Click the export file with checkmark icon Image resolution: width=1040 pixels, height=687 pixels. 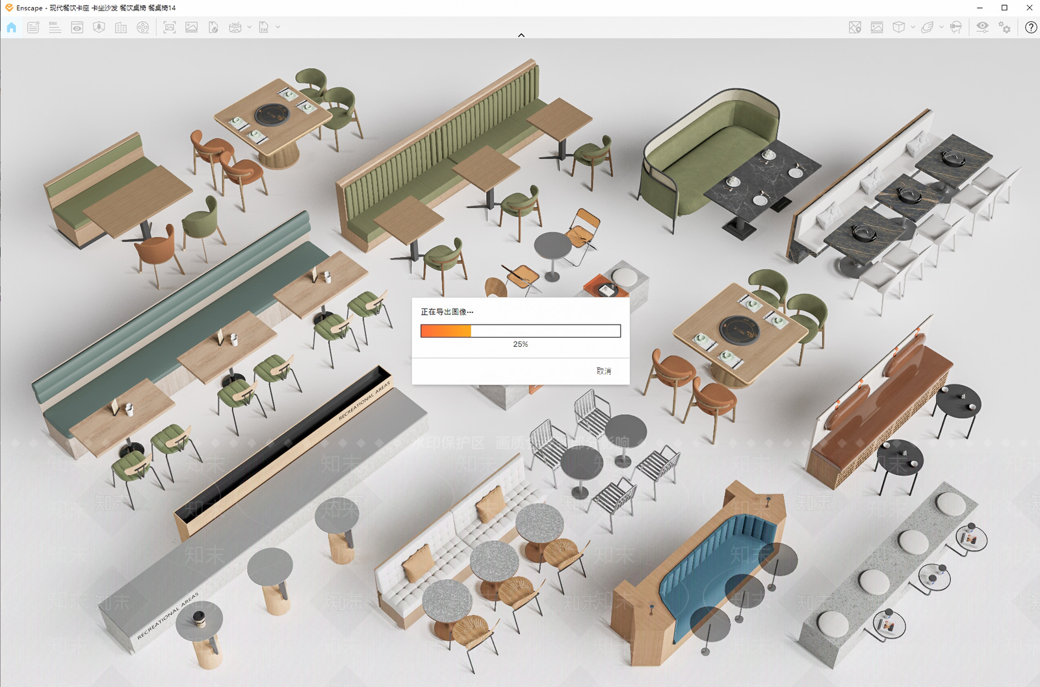(213, 27)
